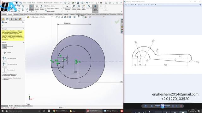Image resolution: width=202 pixels, height=113 pixels.
Task: Open Photo Viewer help icon
Action: (x=200, y=5)
